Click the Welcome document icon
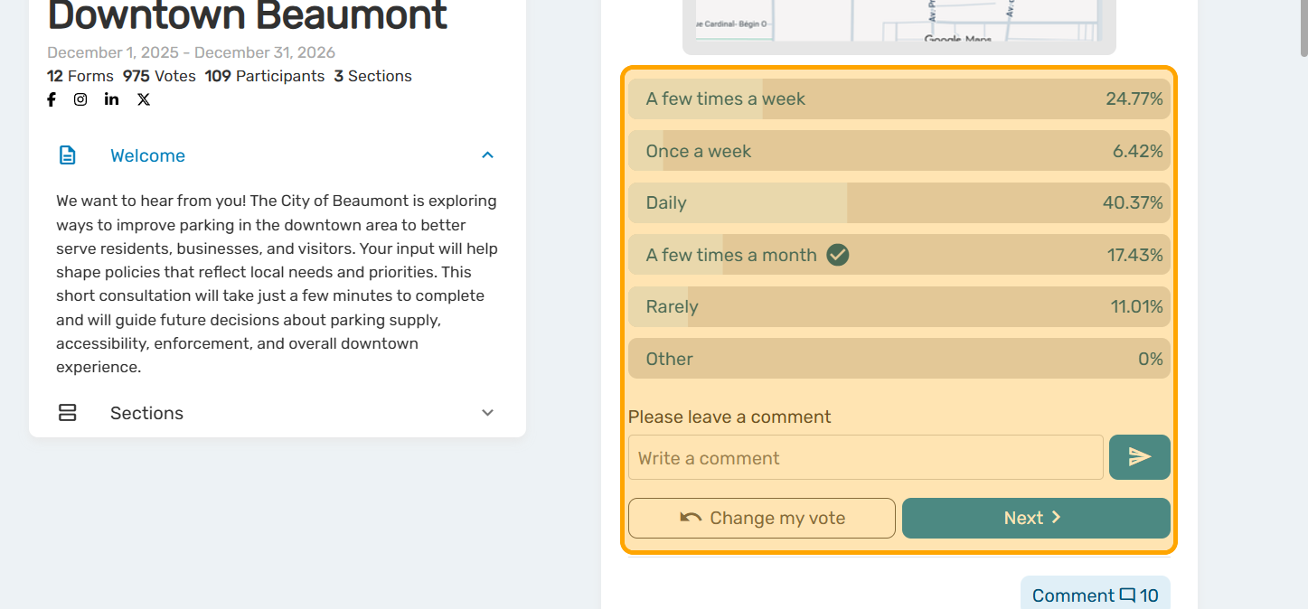The image size is (1308, 609). pos(68,155)
